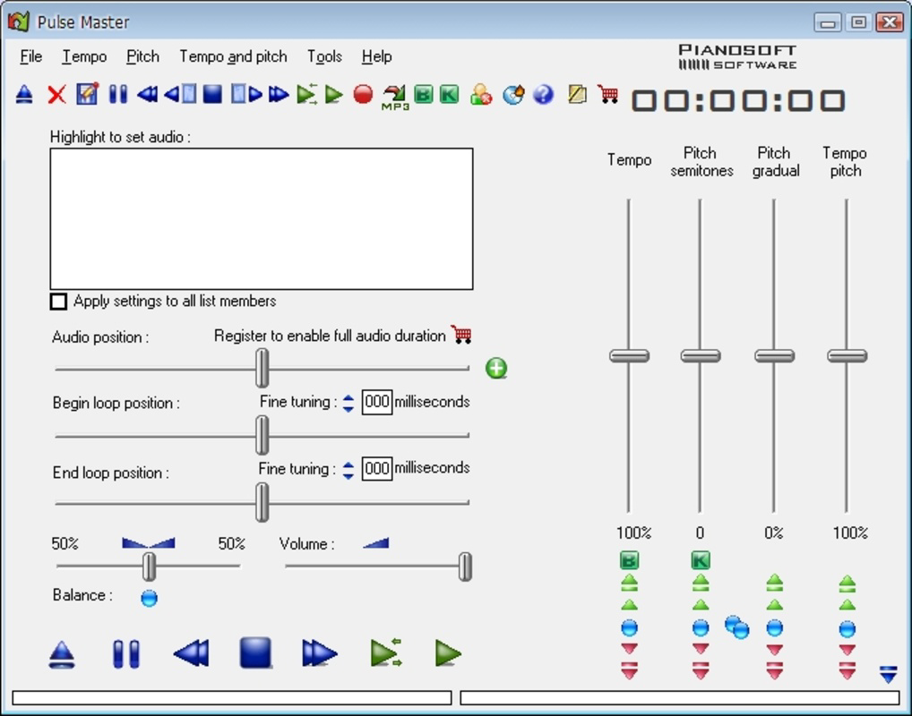
Task: Click the large stop button in the bottom row
Action: [255, 652]
